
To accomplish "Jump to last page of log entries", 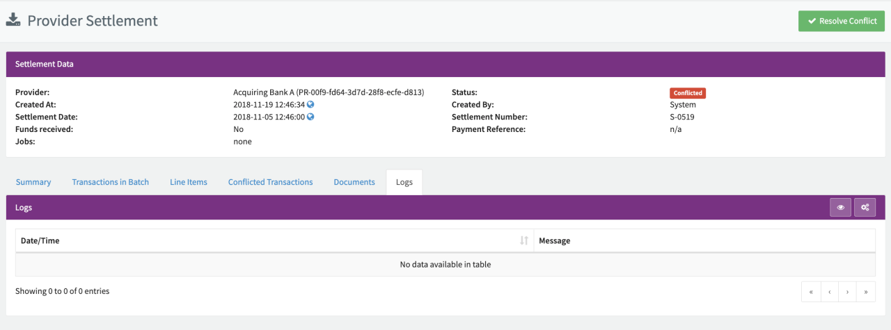I will click(x=865, y=292).
